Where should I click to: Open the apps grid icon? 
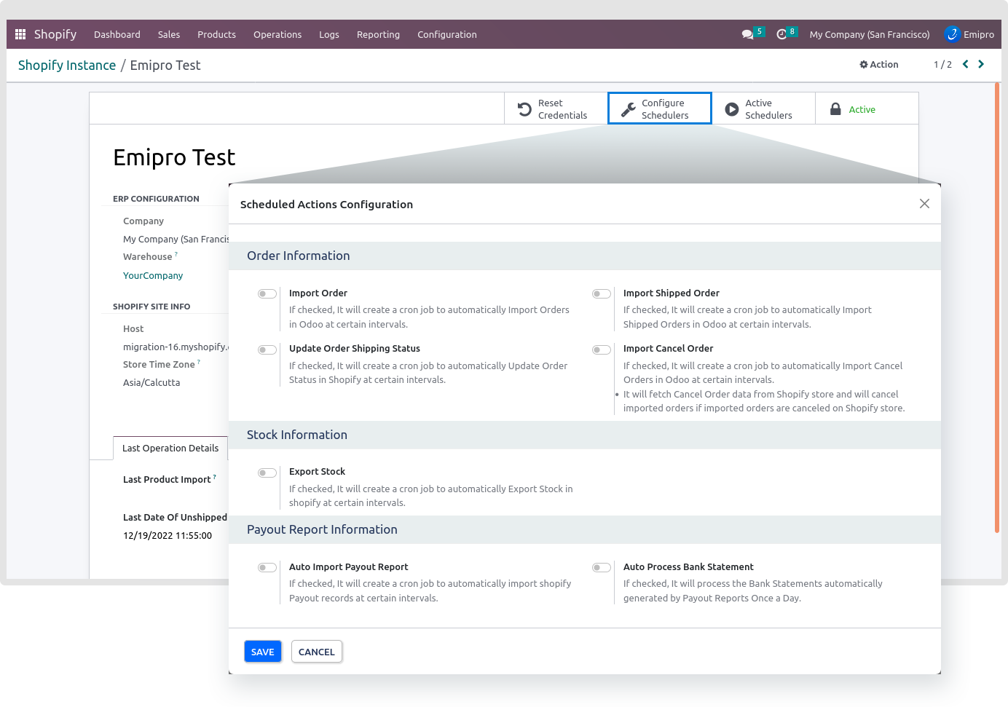pos(20,34)
